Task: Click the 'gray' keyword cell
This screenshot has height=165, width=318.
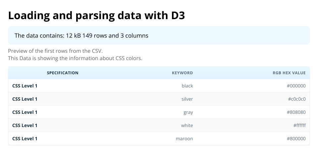Action: (x=188, y=112)
